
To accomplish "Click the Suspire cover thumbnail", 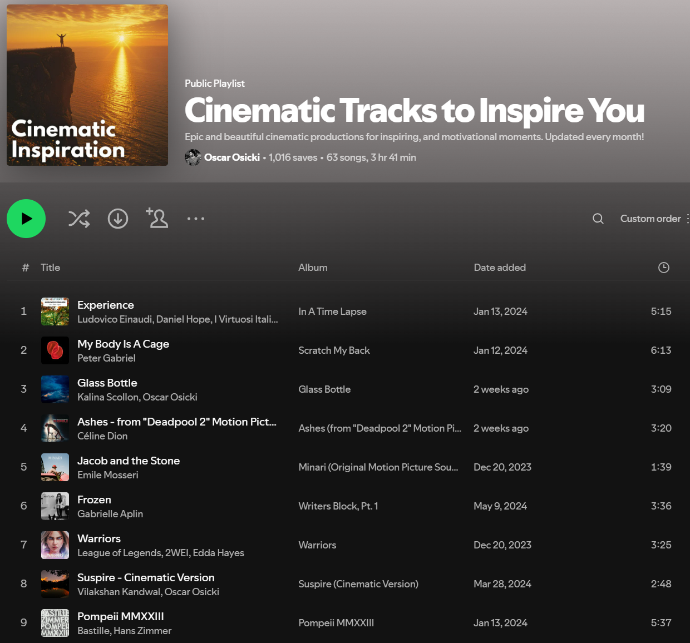I will 55,584.
